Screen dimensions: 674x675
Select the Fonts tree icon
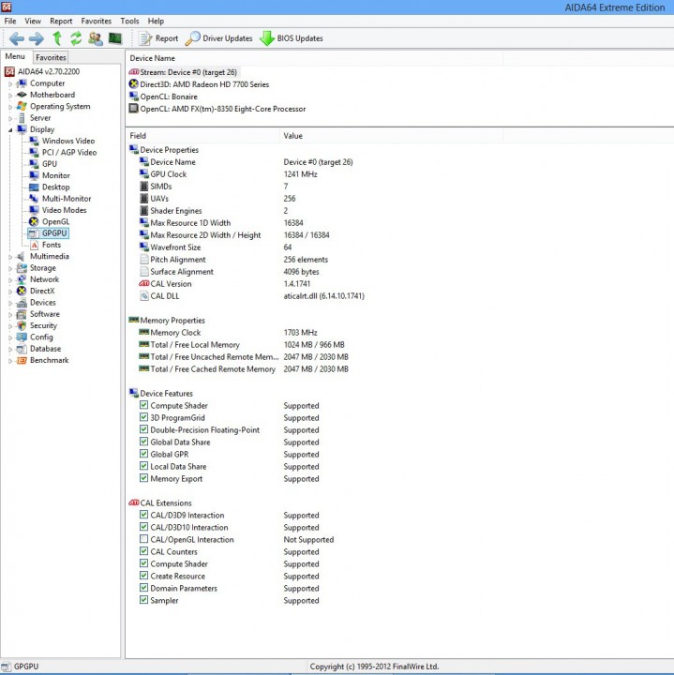click(x=35, y=245)
